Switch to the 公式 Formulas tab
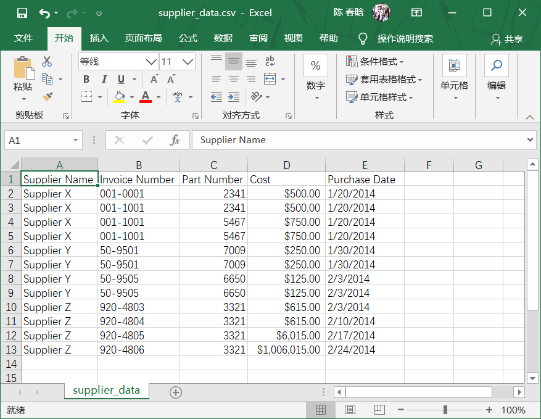The width and height of the screenshot is (541, 419). (188, 38)
